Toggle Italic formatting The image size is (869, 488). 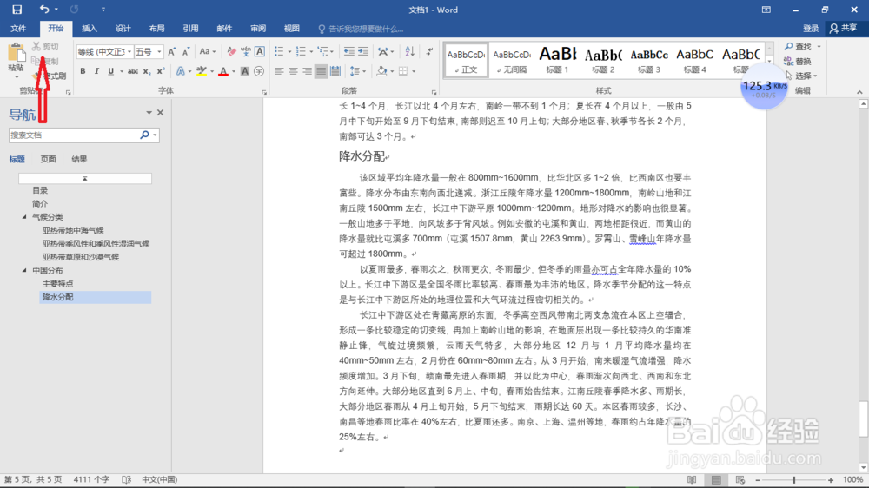[96, 71]
